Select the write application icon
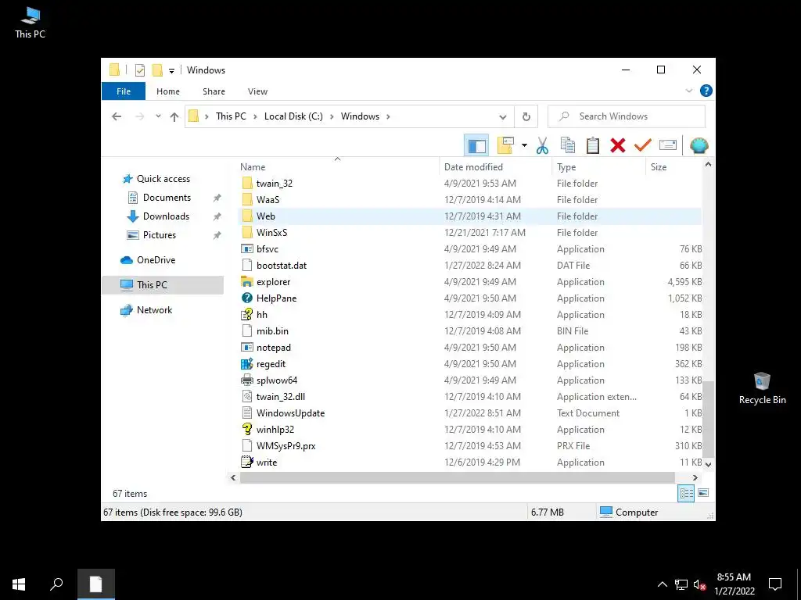Image resolution: width=801 pixels, height=600 pixels. pyautogui.click(x=247, y=462)
